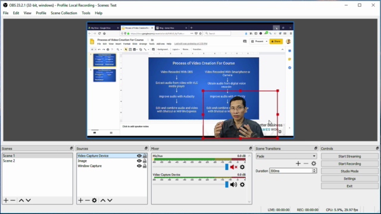Click REC: 00:00:00 status text

coord(308,210)
